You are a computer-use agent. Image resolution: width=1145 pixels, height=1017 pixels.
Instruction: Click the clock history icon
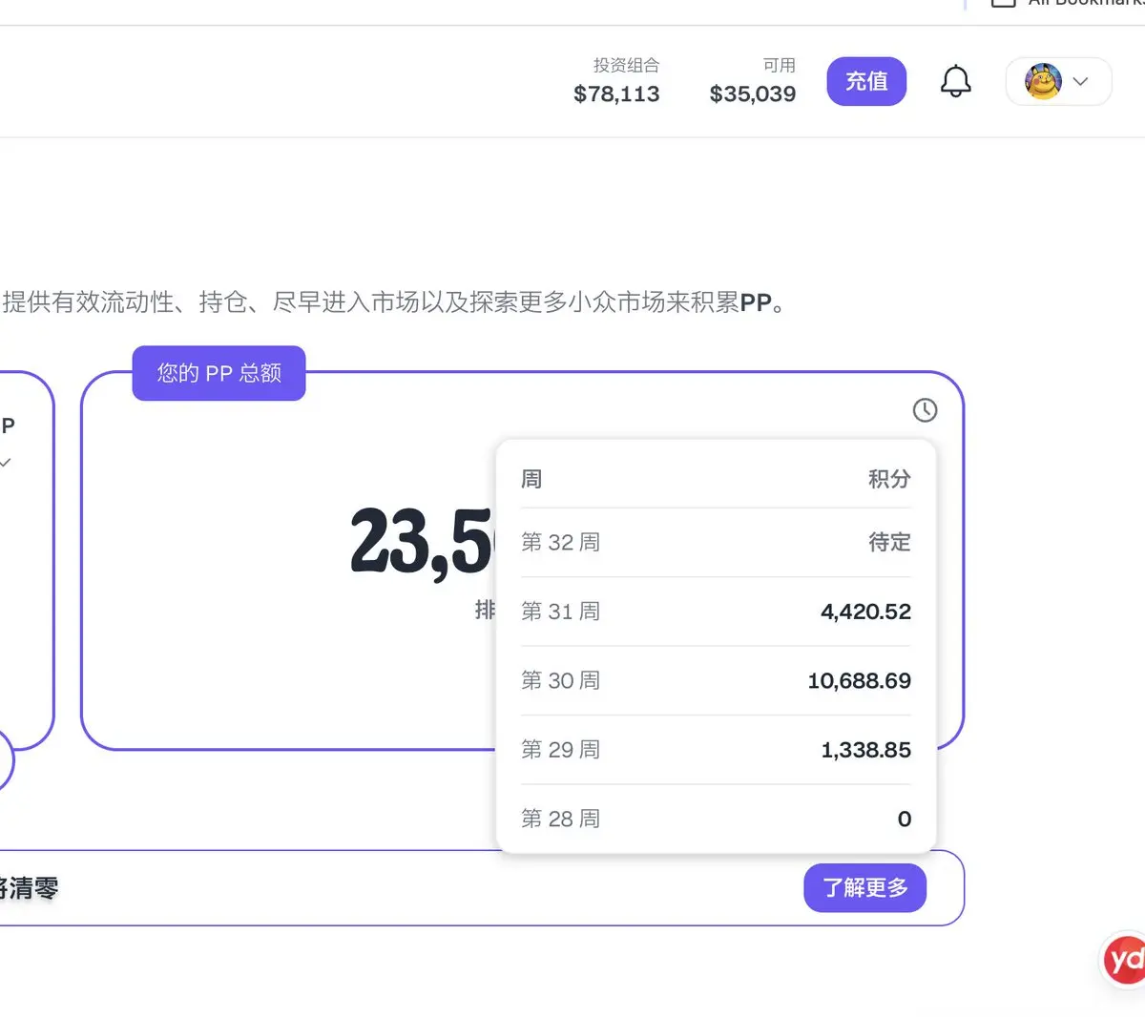pos(925,410)
